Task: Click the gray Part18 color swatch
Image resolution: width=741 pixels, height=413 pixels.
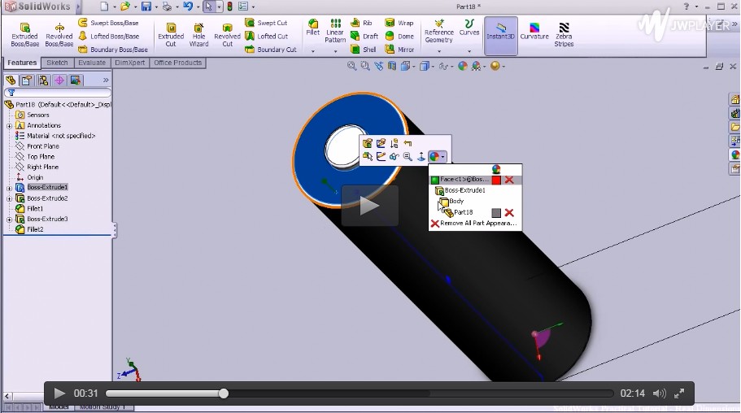Action: point(496,213)
